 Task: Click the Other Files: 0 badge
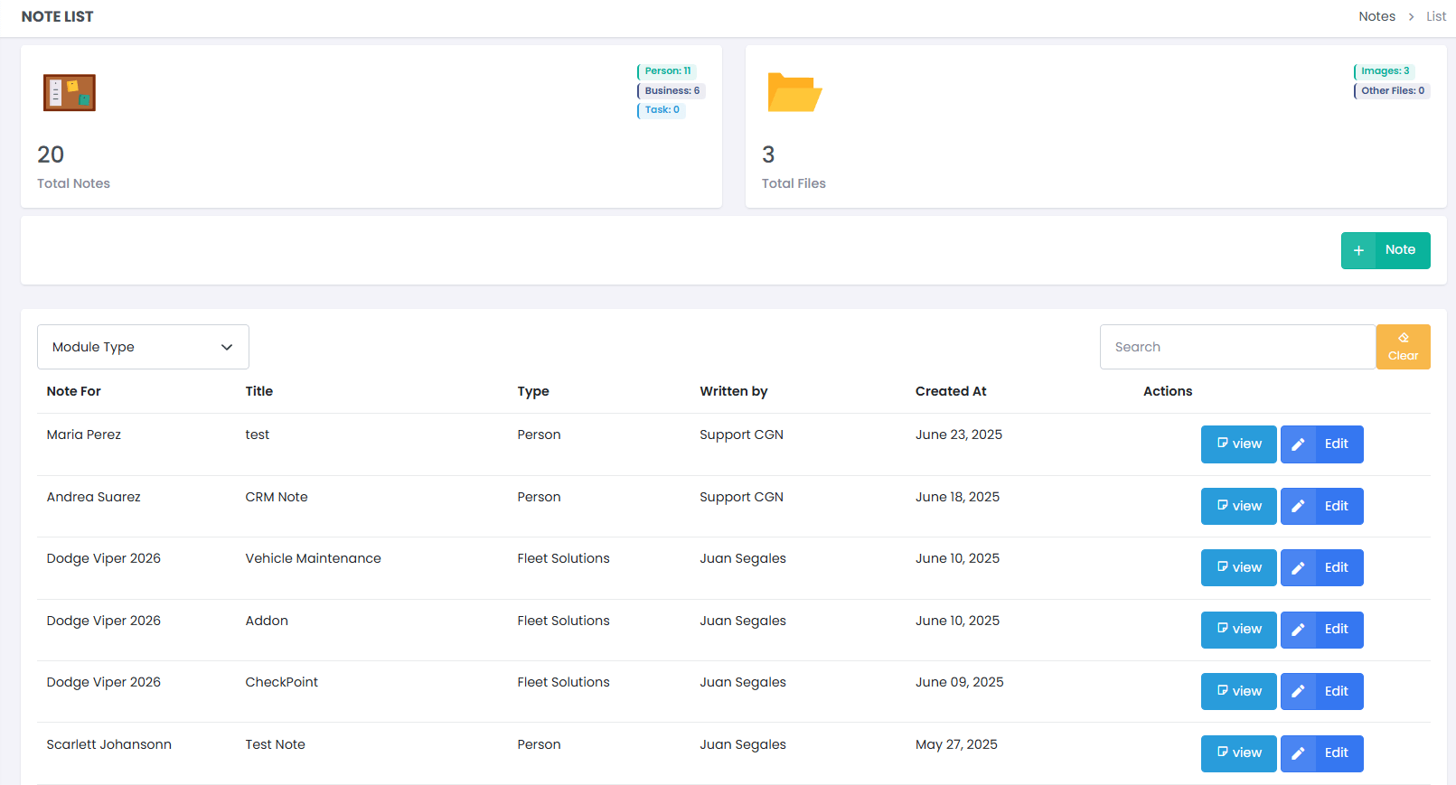1392,90
